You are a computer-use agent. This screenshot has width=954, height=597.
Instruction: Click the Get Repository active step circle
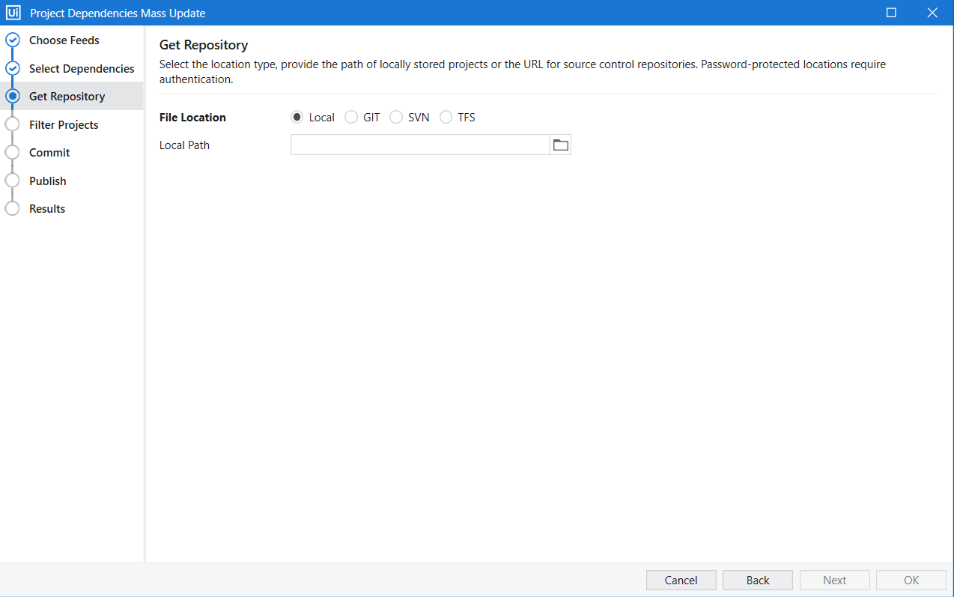pyautogui.click(x=13, y=97)
